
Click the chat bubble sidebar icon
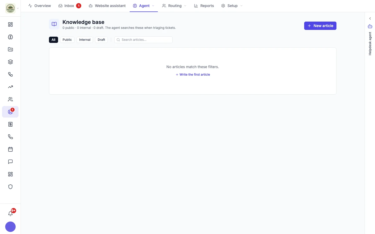click(10, 162)
